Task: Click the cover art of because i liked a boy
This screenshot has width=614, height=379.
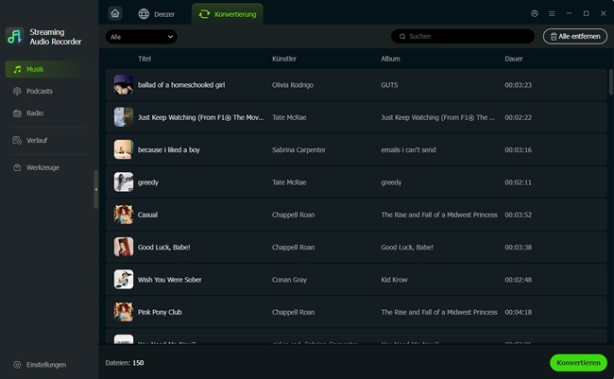Action: tap(124, 149)
